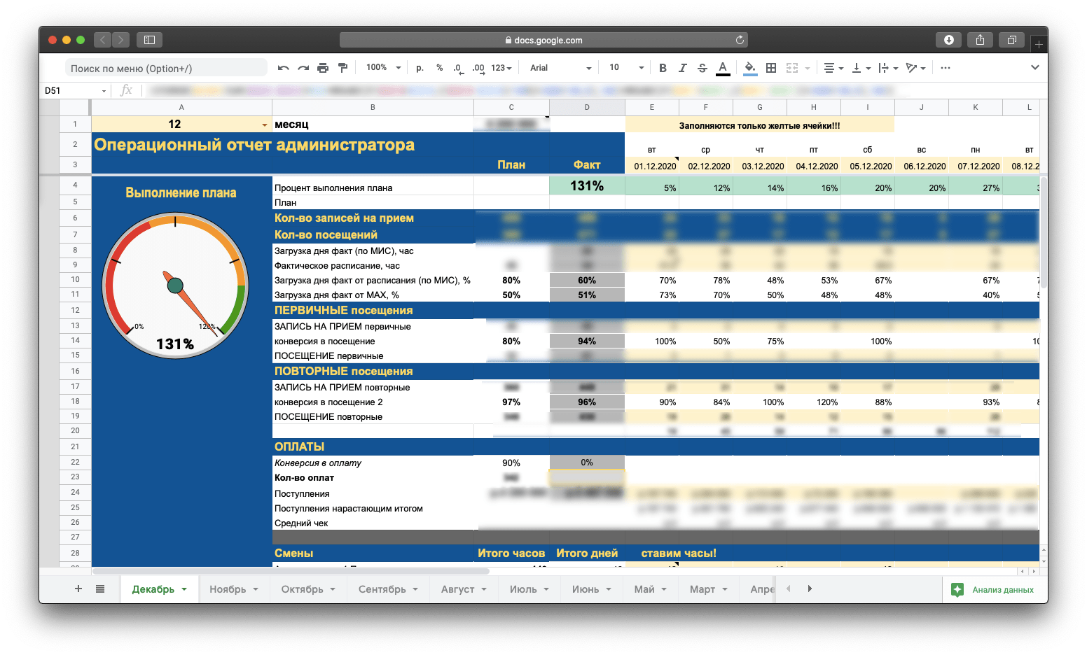Image resolution: width=1087 pixels, height=655 pixels.
Task: Open the all sheets list icon
Action: tap(100, 589)
